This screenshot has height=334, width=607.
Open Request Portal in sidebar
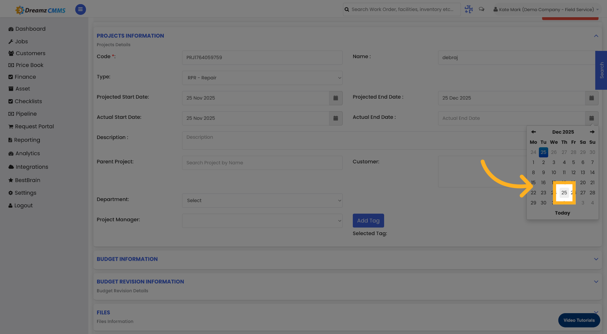31,126
